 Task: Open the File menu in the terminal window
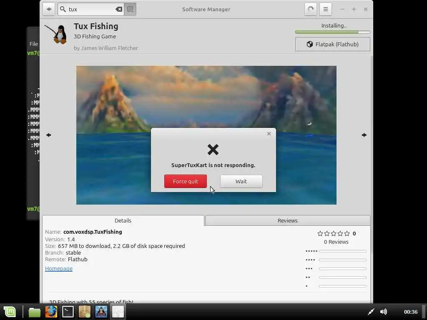[33, 44]
